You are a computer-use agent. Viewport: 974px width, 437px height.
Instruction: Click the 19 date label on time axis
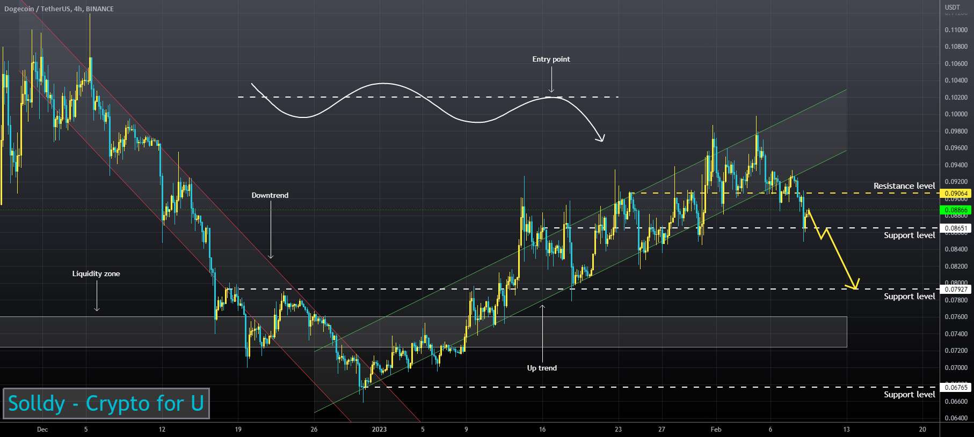tap(238, 429)
